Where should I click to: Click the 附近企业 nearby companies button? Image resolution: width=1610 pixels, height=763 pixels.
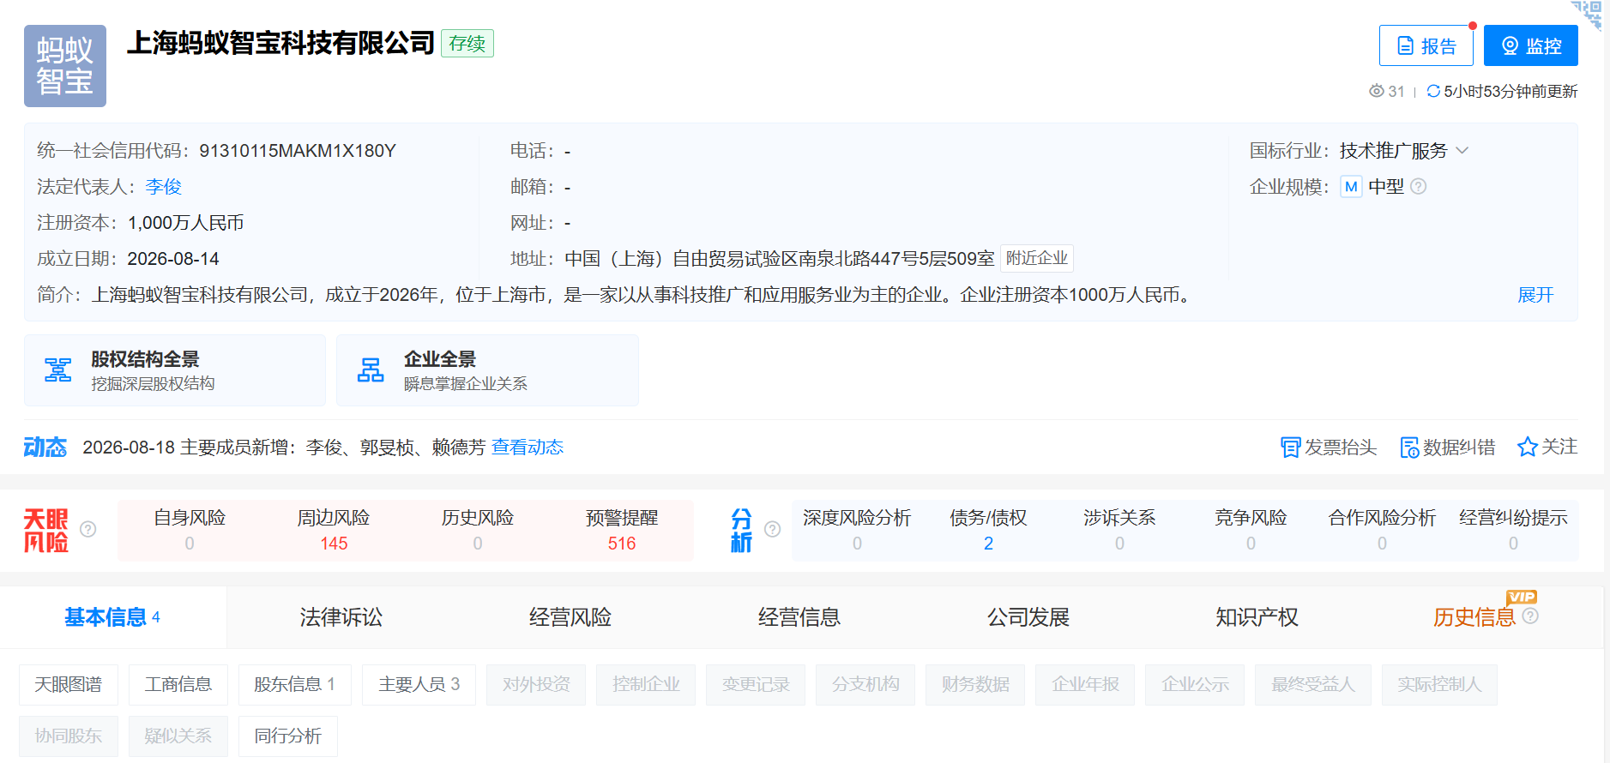coord(1036,258)
